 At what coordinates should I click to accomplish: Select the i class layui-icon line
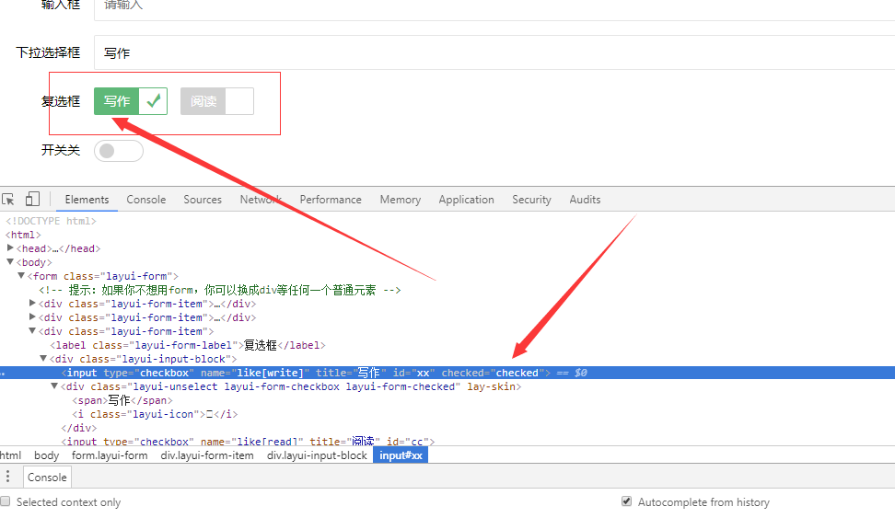point(155,414)
